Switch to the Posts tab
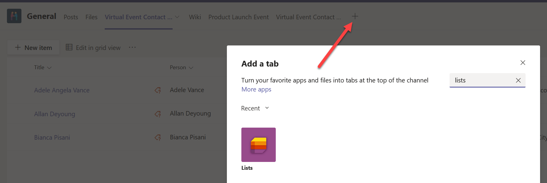This screenshot has width=547, height=183. pos(71,17)
